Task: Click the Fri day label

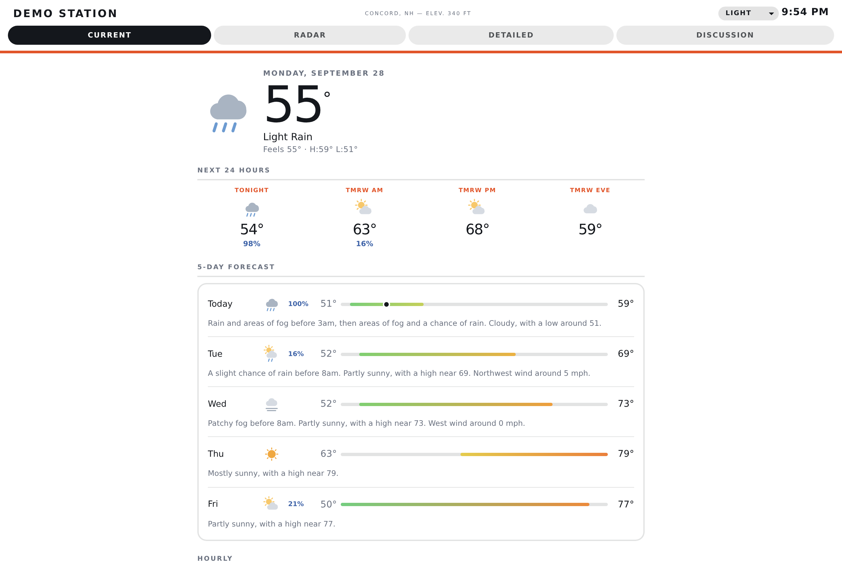Action: point(213,504)
